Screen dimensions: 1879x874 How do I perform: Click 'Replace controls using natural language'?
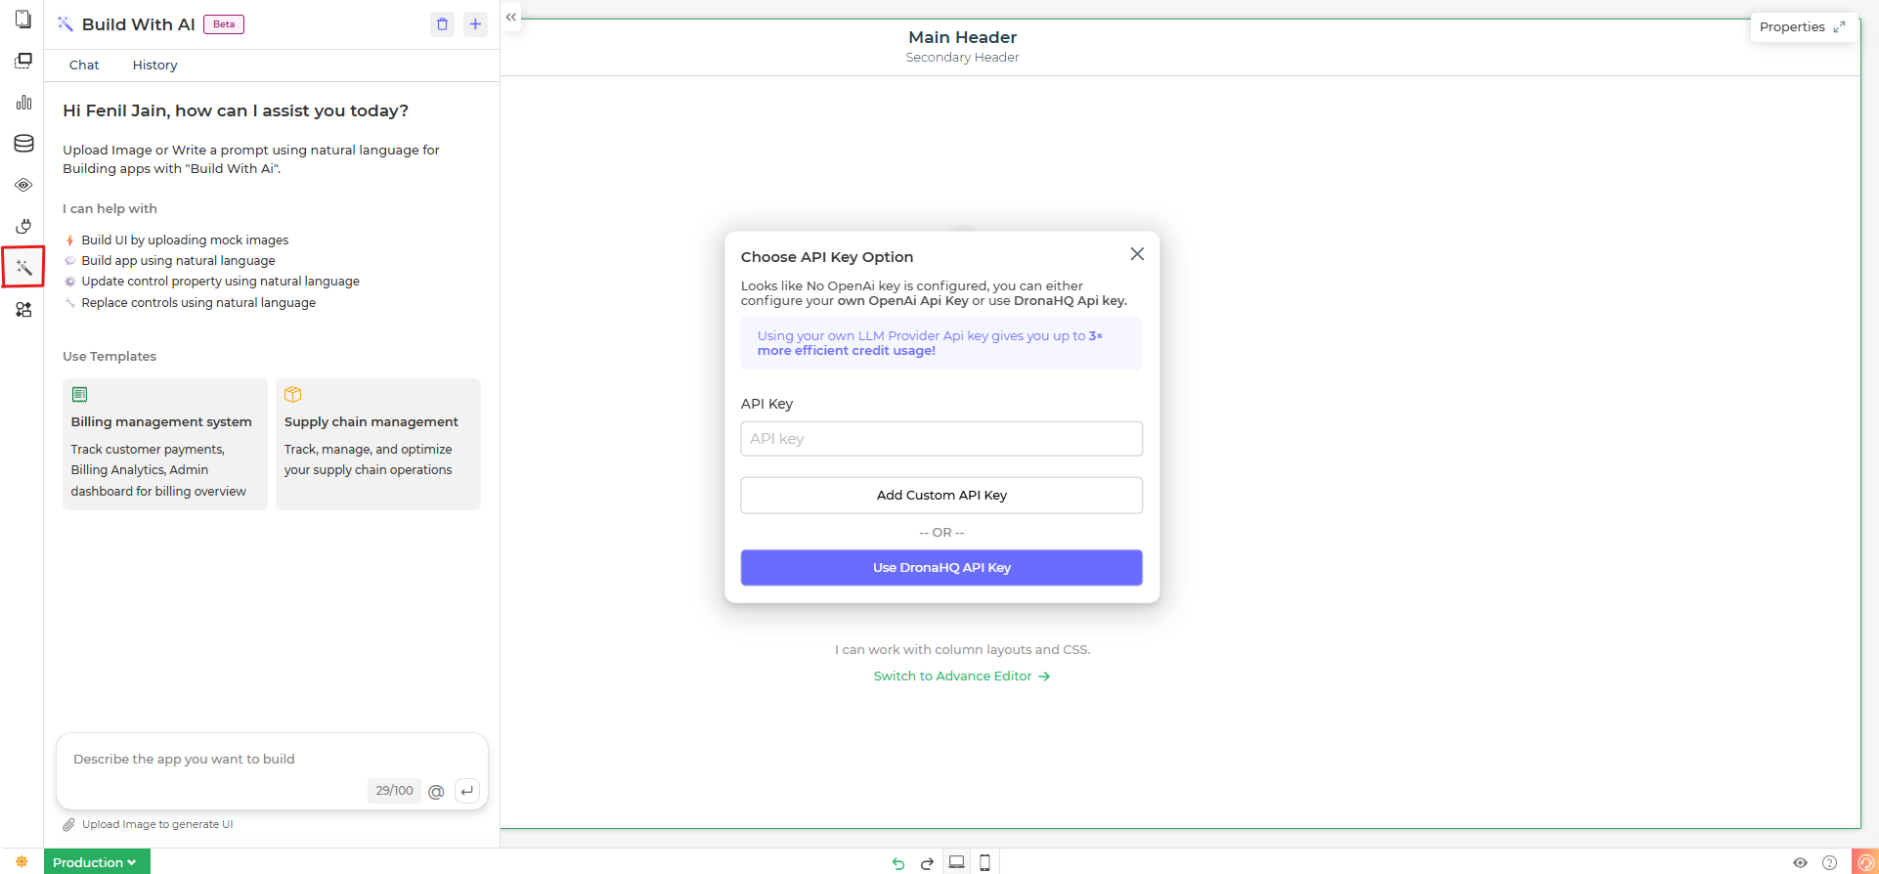(x=198, y=303)
